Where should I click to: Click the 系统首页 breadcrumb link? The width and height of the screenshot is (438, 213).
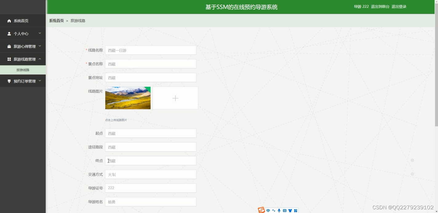[x=56, y=21]
